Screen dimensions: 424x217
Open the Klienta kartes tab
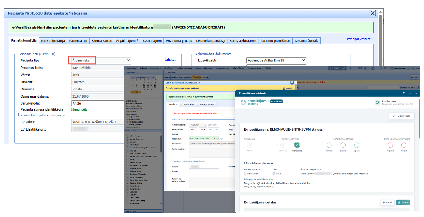102,41
